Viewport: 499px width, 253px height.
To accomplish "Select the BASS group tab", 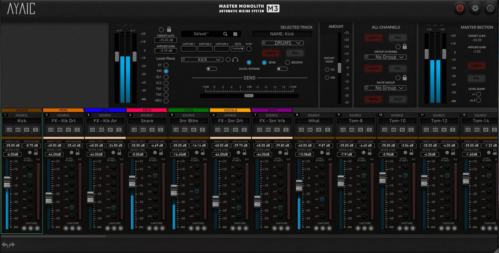I will pos(105,110).
